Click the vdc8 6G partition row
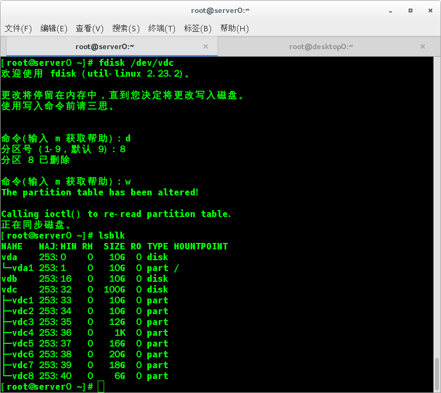 (85, 376)
